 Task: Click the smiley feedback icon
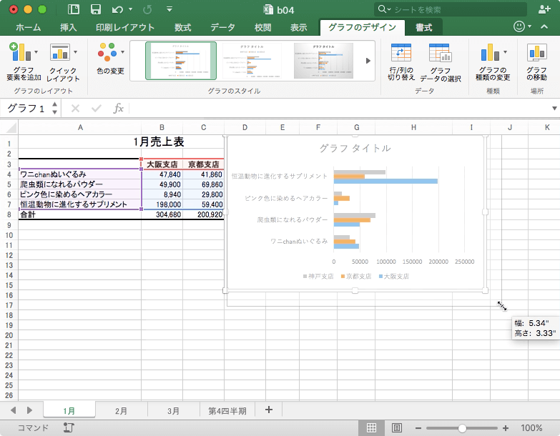click(x=519, y=26)
